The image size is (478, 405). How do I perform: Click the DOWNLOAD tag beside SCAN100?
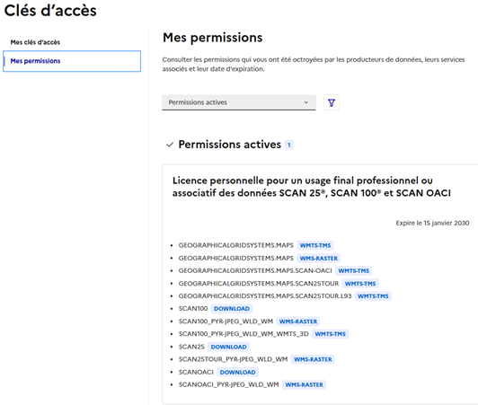(232, 309)
